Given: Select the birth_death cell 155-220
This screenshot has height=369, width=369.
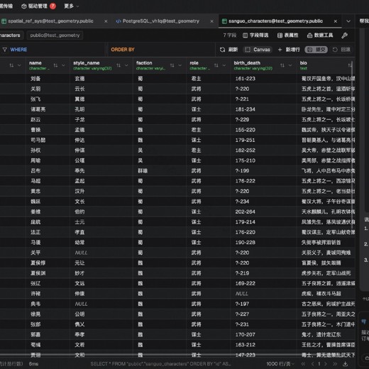Looking at the screenshot, I should pyautogui.click(x=263, y=130).
